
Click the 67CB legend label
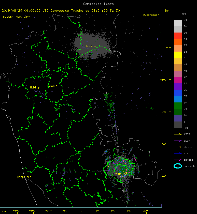pyautogui.click(x=187, y=134)
